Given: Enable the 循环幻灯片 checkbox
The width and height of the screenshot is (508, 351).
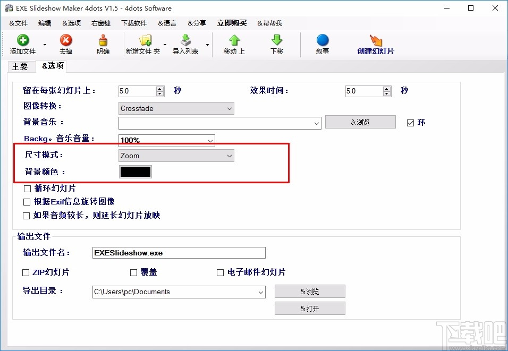Looking at the screenshot, I should tap(26, 189).
